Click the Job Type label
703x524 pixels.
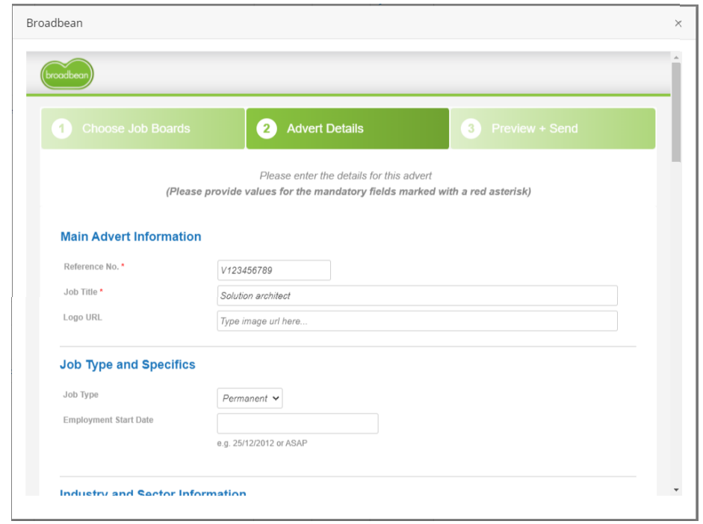point(81,395)
